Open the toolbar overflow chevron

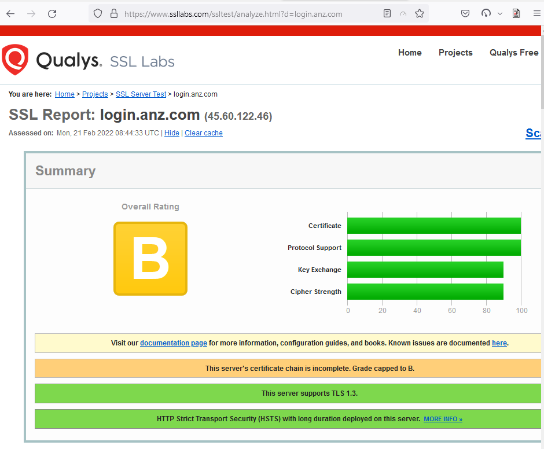coord(500,13)
